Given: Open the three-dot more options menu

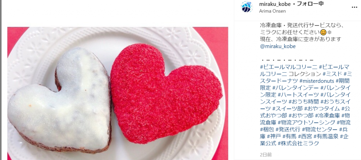Looking at the screenshot, I should click(355, 7).
